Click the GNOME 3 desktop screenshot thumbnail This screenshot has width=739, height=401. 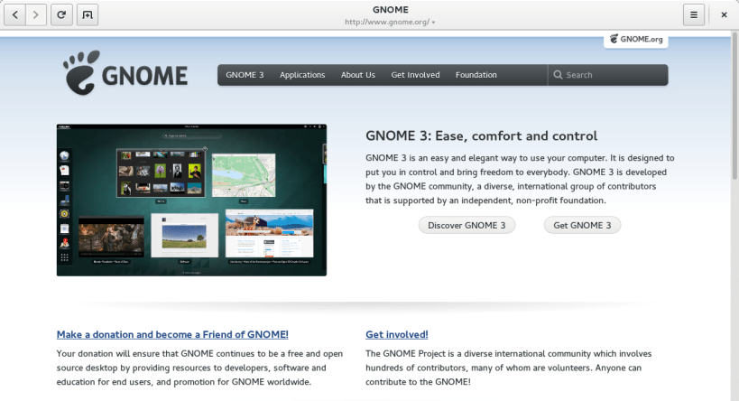click(191, 200)
